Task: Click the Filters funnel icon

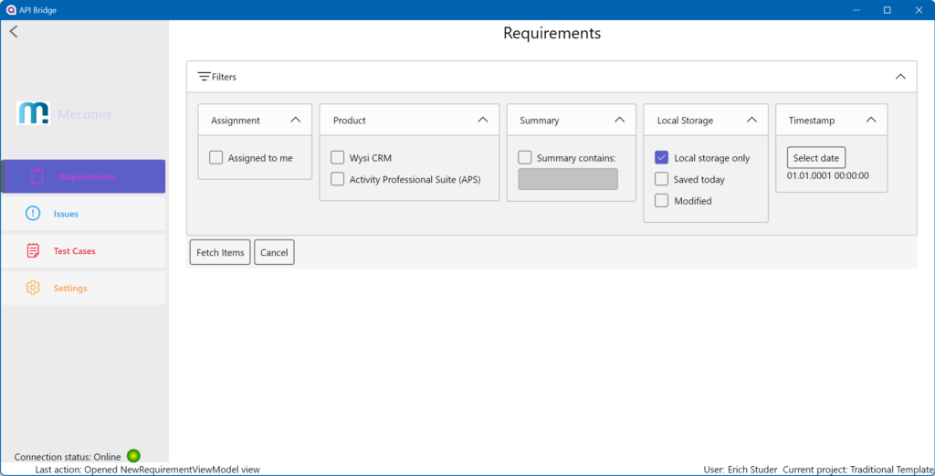Action: [x=205, y=77]
